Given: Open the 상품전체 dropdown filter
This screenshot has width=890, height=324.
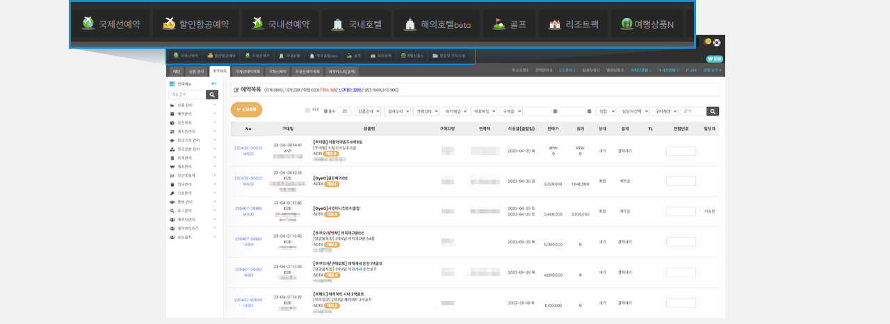Looking at the screenshot, I should [367, 111].
